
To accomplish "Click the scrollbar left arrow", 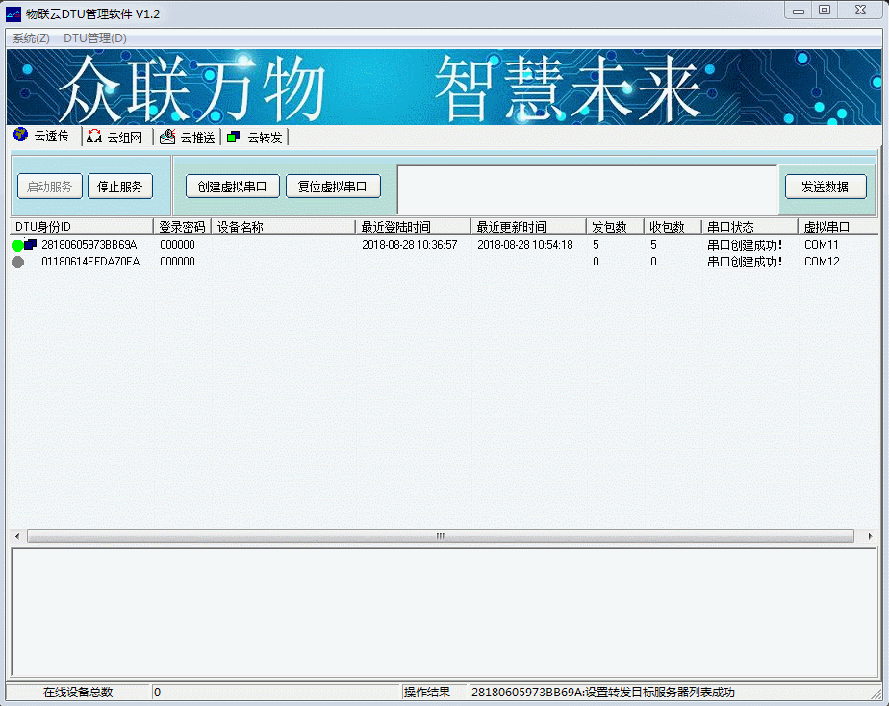I will pyautogui.click(x=17, y=536).
